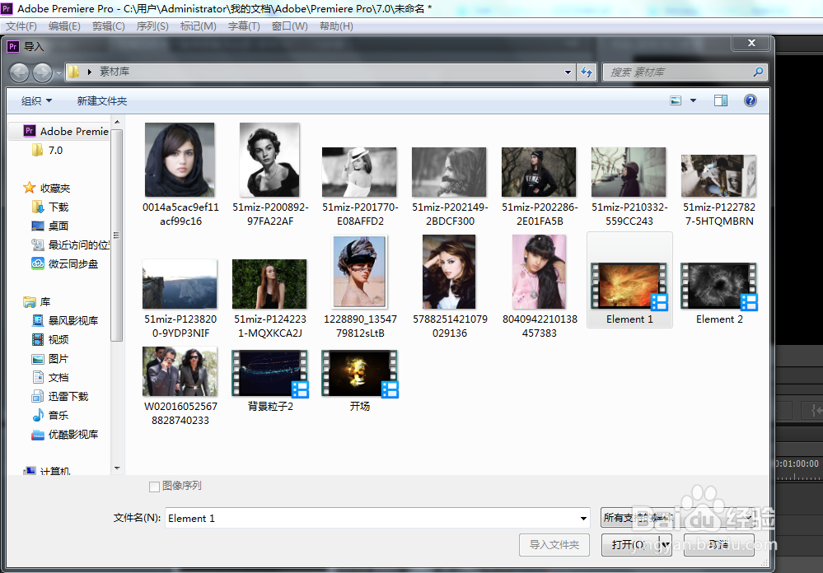Image resolution: width=823 pixels, height=573 pixels.
Task: Open 图片 pictures library in sidebar
Action: 50,359
